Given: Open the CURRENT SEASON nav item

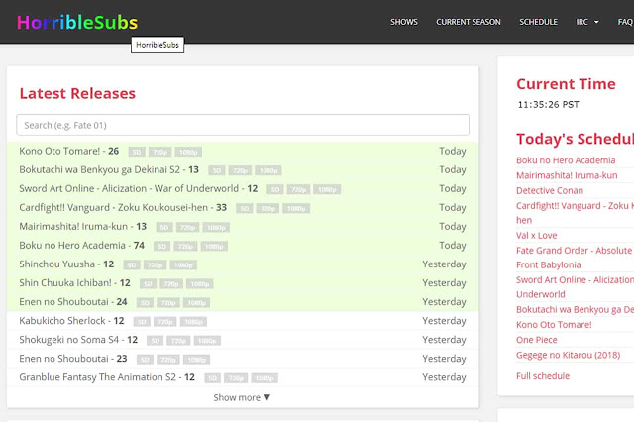Looking at the screenshot, I should click(x=469, y=22).
